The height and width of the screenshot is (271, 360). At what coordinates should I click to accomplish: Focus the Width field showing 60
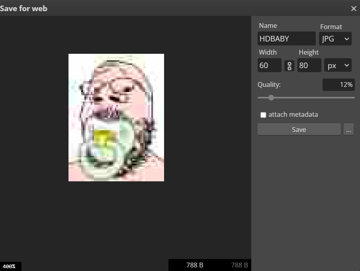coord(270,65)
